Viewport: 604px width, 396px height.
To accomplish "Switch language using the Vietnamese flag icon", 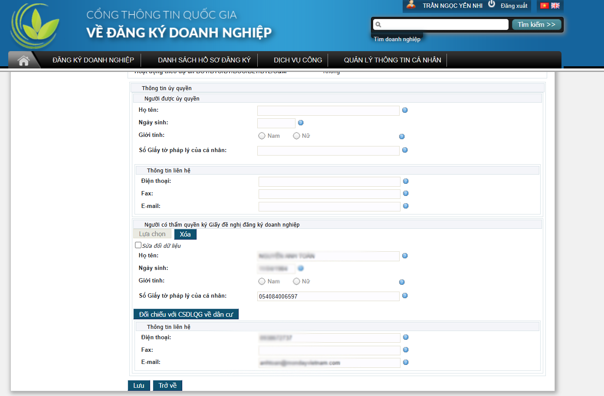I will [x=545, y=6].
